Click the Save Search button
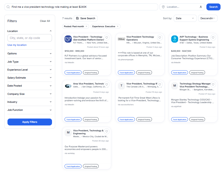The height and width of the screenshot is (175, 224). pos(85,18)
